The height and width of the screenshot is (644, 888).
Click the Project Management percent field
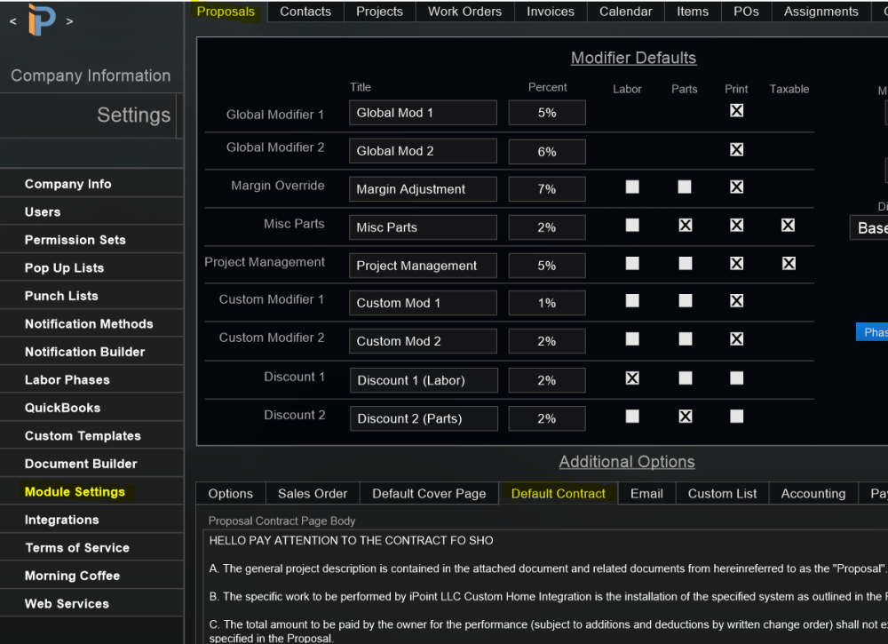pos(547,266)
